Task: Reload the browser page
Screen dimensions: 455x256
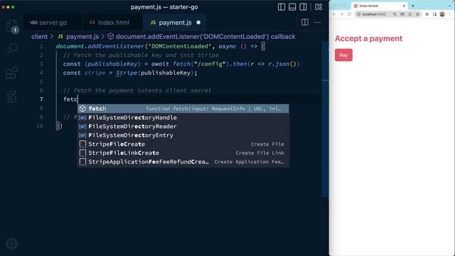Action: tap(349, 14)
